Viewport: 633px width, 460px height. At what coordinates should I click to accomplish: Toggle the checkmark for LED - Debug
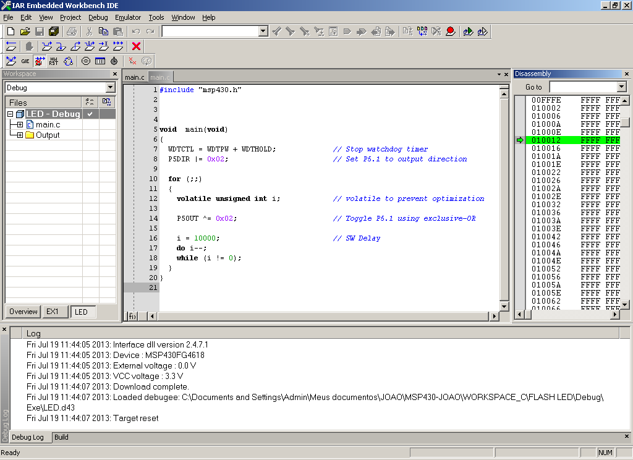(90, 114)
